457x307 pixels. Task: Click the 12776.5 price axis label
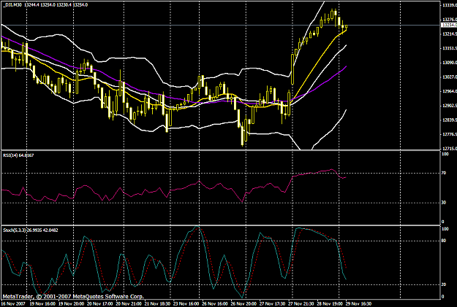click(x=449, y=134)
